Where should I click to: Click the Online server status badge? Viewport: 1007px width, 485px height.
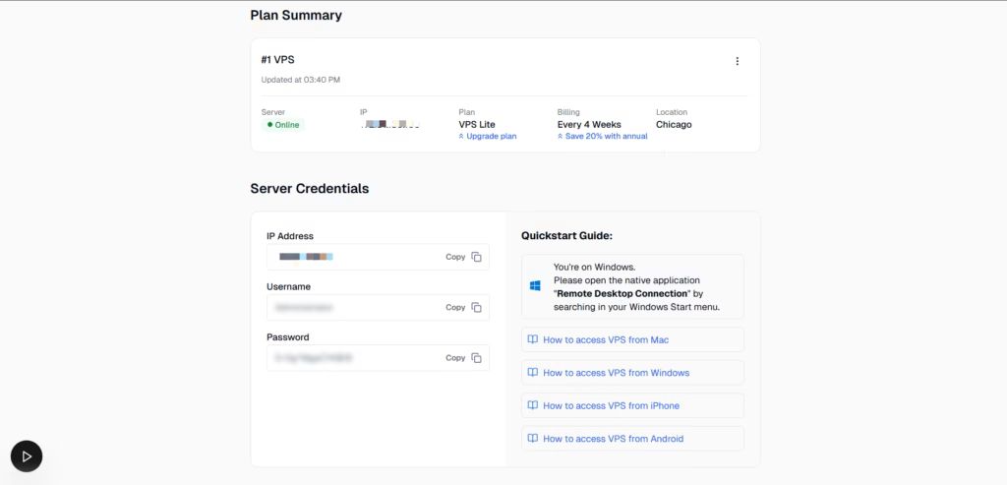tap(283, 125)
